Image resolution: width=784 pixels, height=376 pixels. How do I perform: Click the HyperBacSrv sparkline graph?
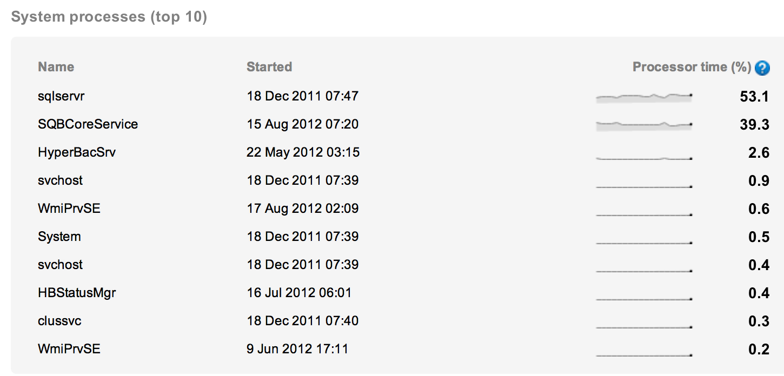(644, 158)
